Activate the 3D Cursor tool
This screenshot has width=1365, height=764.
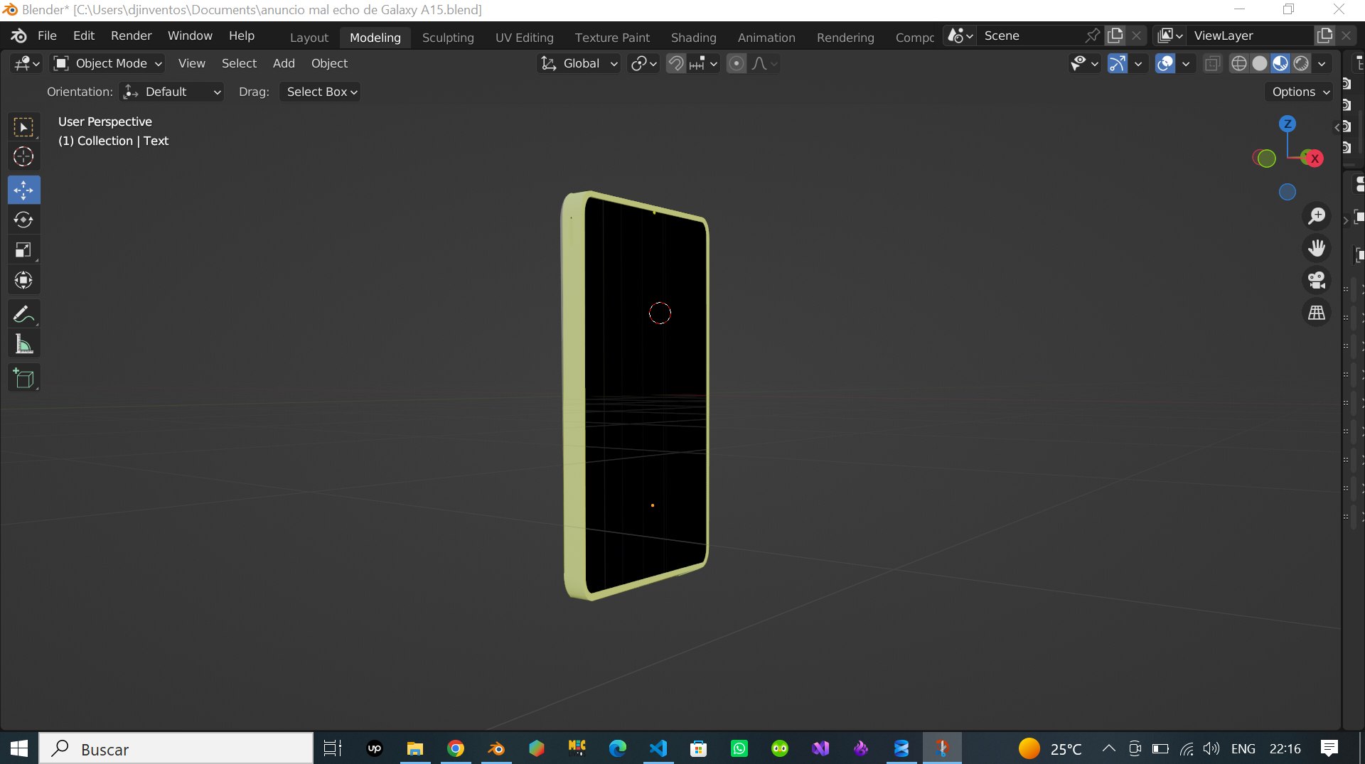click(23, 157)
